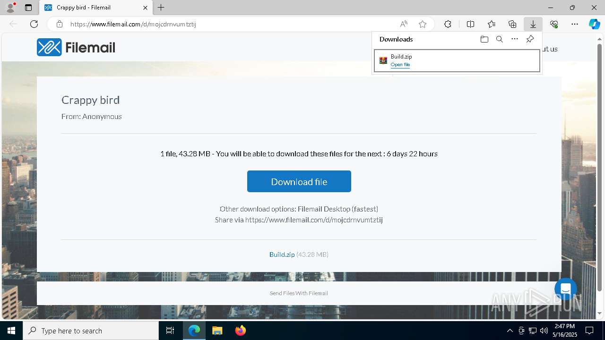Refresh the page with reload icon
605x340 pixels.
click(x=34, y=24)
